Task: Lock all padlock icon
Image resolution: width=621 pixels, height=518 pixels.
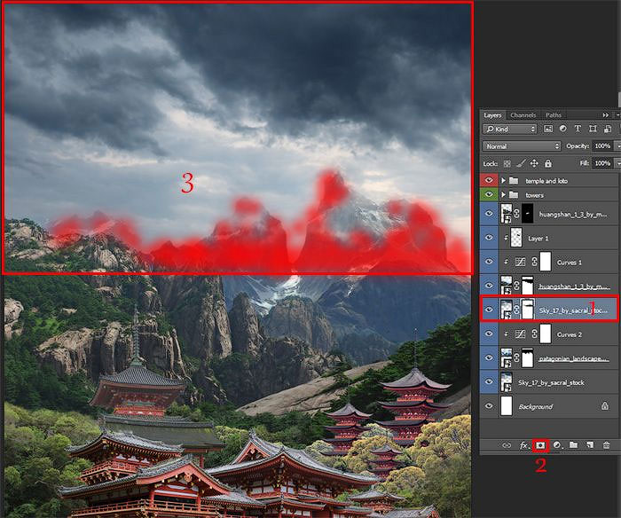Action: pyautogui.click(x=548, y=163)
